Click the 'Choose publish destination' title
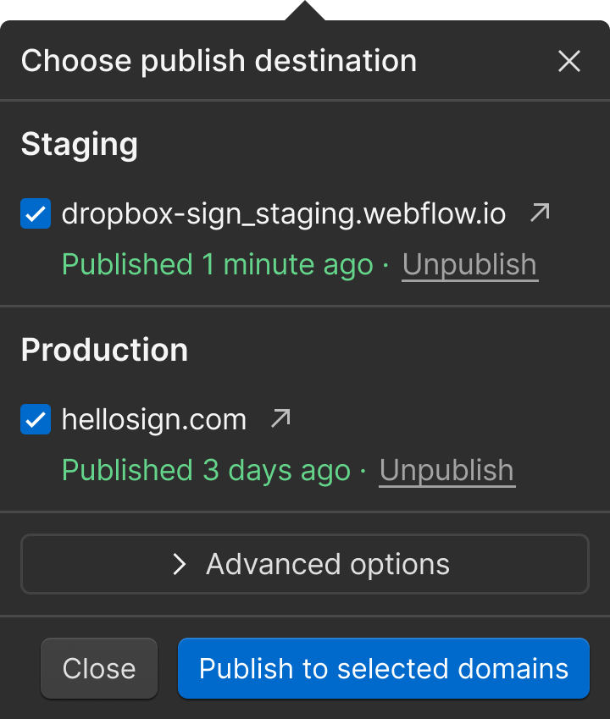This screenshot has width=610, height=719. click(x=219, y=61)
